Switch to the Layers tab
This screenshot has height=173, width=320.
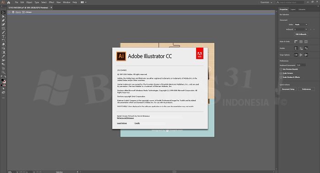(293, 10)
